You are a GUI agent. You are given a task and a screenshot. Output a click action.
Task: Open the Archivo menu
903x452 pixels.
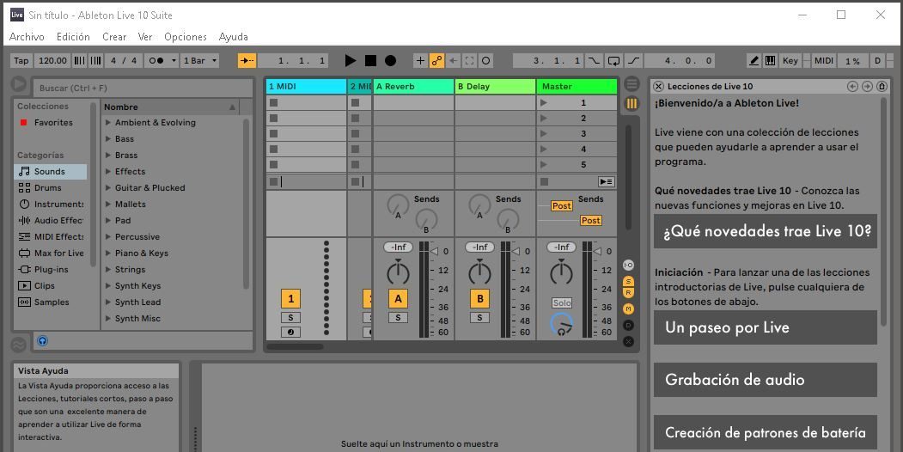[x=27, y=37]
